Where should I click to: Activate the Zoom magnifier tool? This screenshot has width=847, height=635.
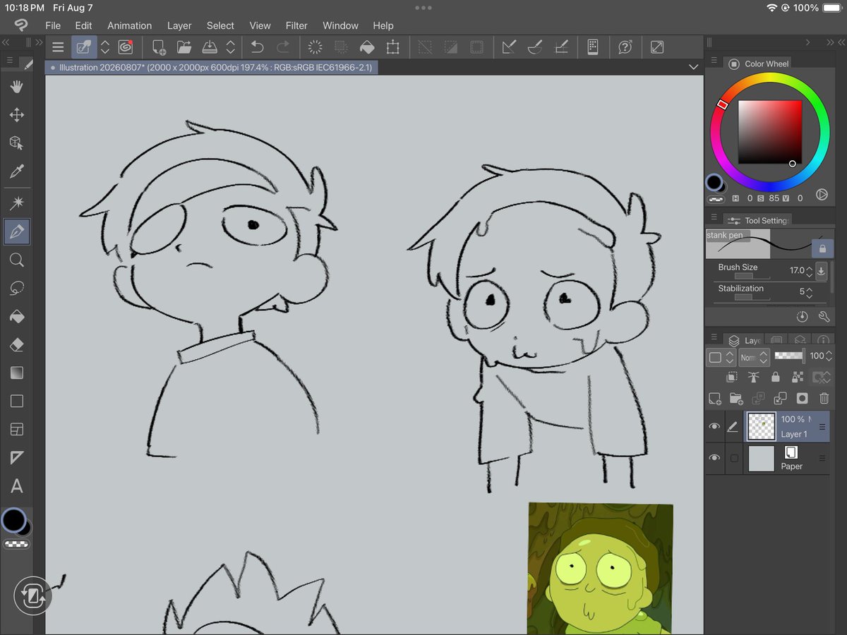(x=17, y=260)
